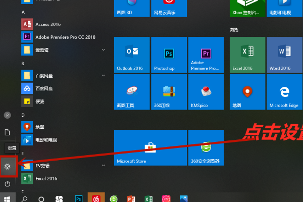The width and height of the screenshot is (303, 202).
Task: Open the Word 2016 tile
Action: click(x=284, y=55)
